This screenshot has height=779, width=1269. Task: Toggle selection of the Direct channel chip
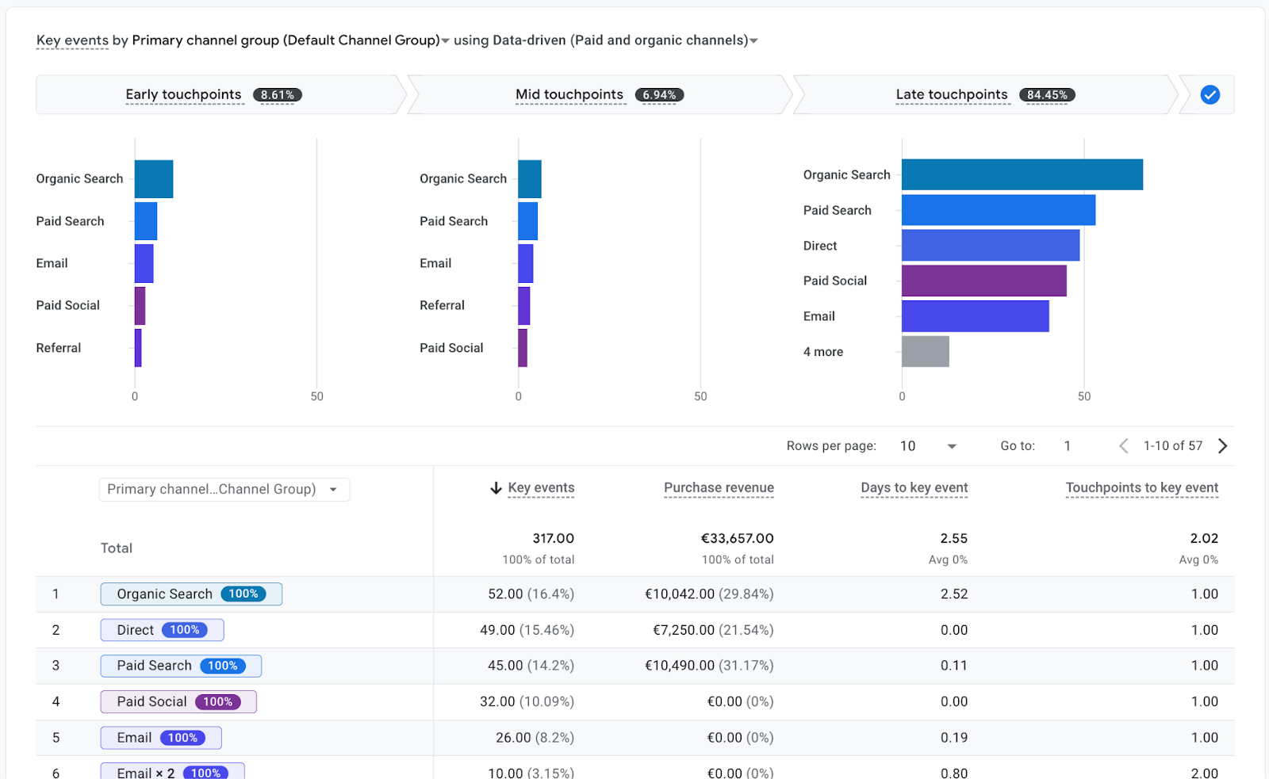coord(162,630)
